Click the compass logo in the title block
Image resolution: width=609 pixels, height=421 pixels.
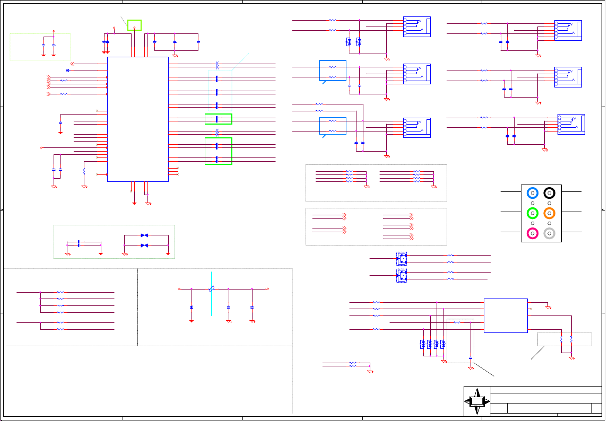(x=477, y=401)
